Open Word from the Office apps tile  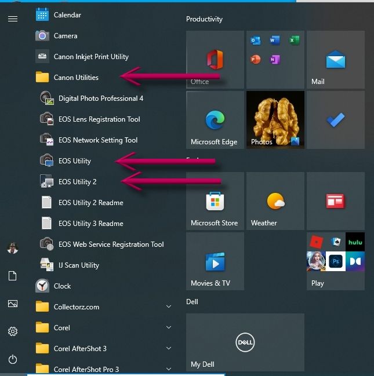tap(275, 40)
